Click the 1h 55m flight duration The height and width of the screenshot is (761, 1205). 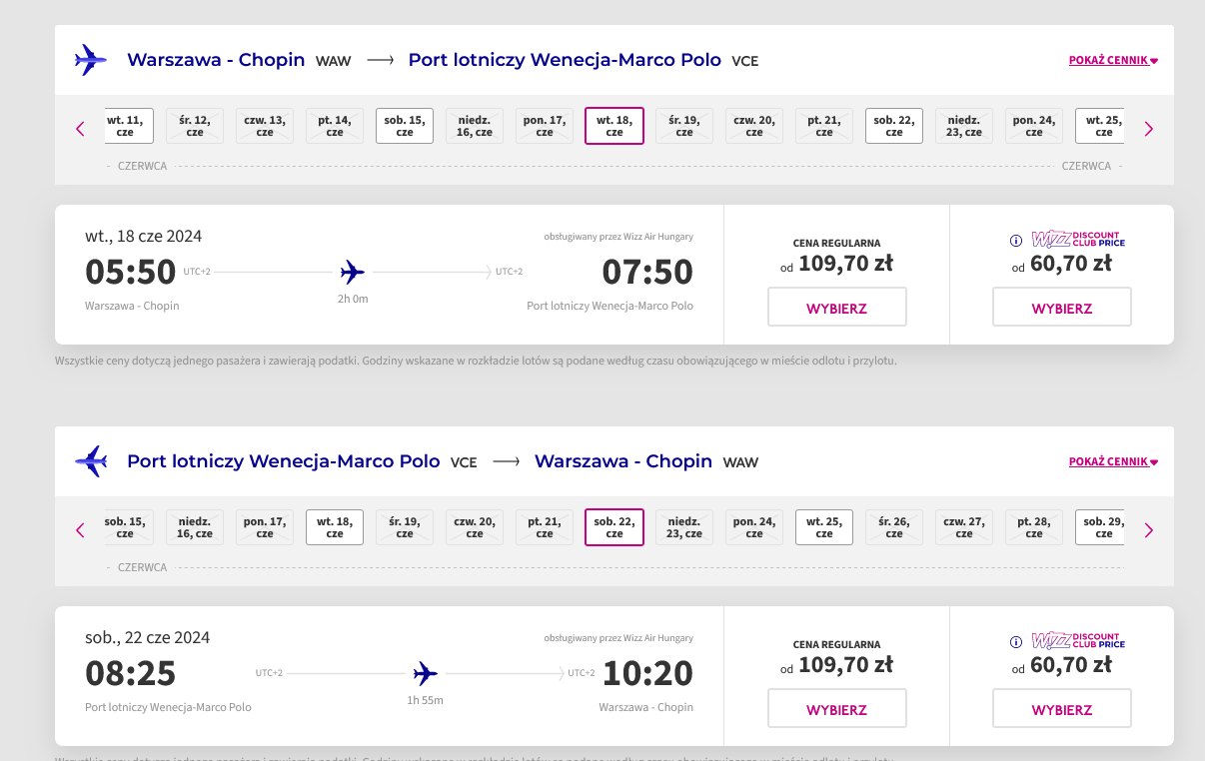[x=425, y=700]
